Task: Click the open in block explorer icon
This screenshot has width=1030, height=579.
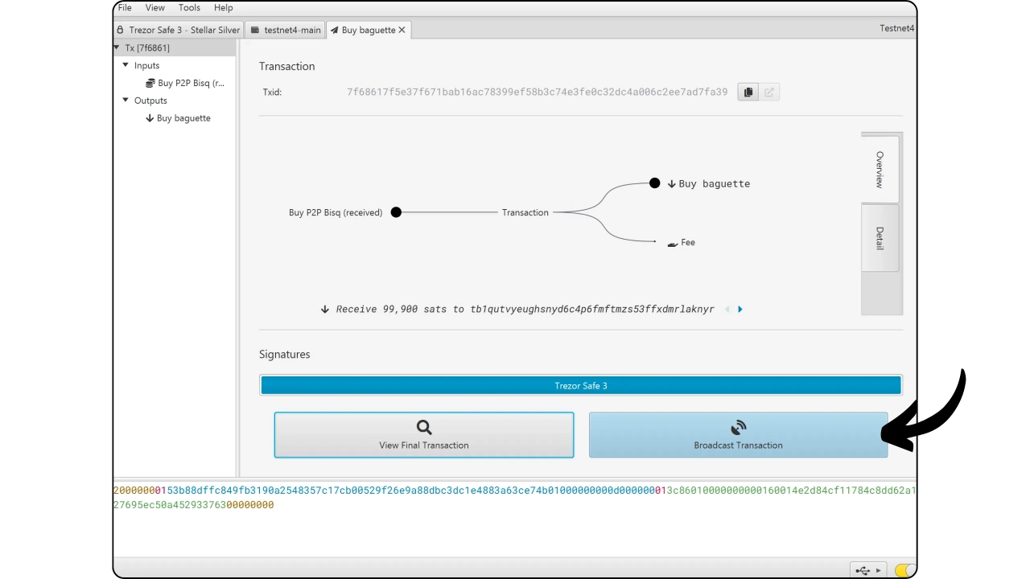Action: pos(769,92)
